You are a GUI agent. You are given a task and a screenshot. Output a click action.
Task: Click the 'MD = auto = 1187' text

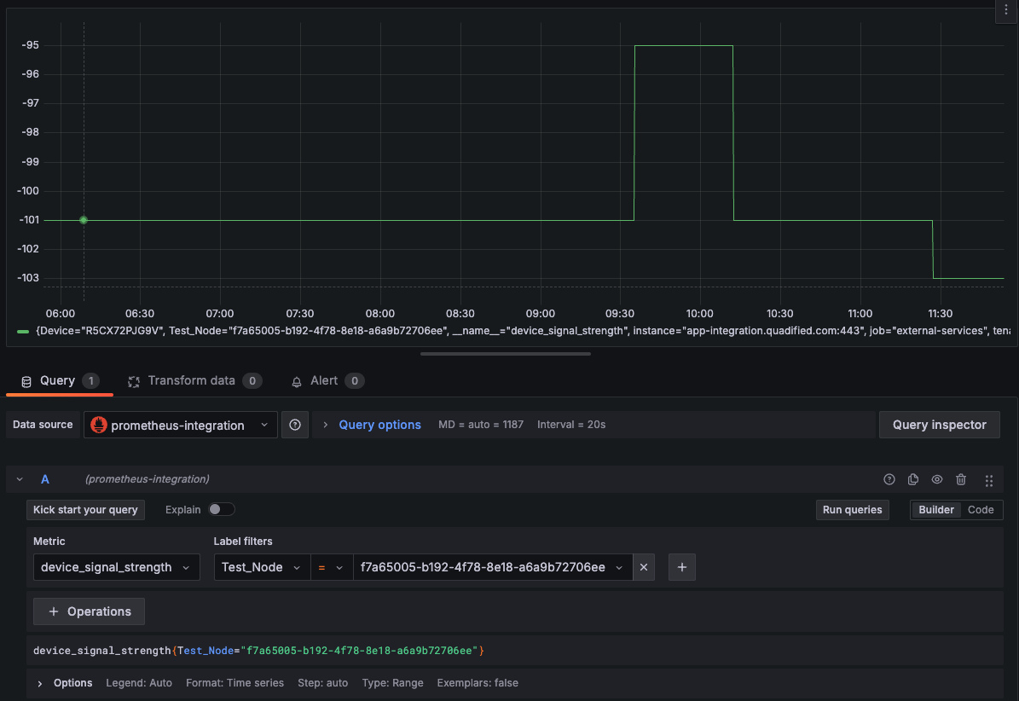(x=481, y=425)
